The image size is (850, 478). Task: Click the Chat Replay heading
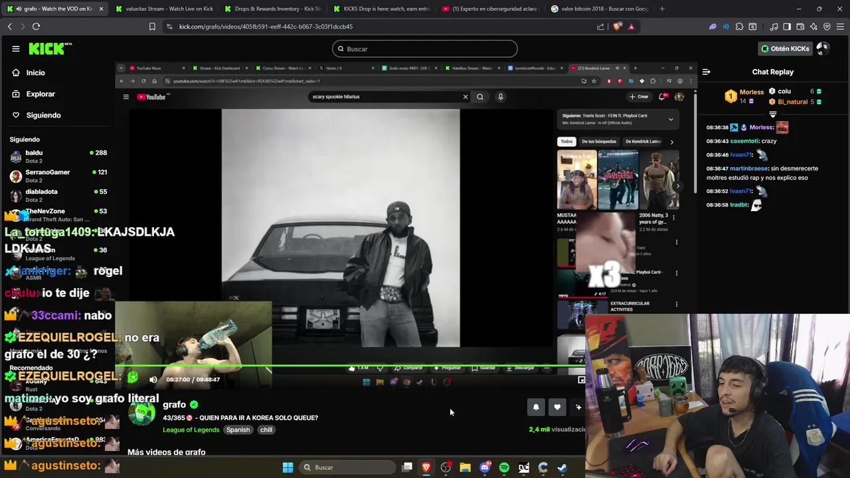pos(773,72)
